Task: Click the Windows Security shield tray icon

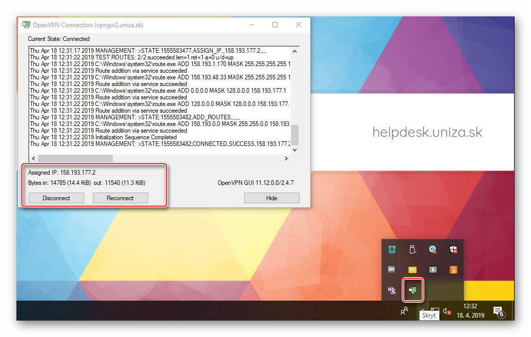Action: tap(453, 249)
